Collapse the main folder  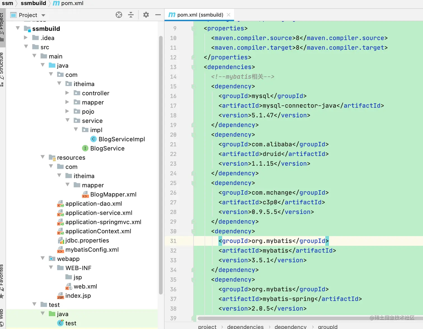point(34,56)
